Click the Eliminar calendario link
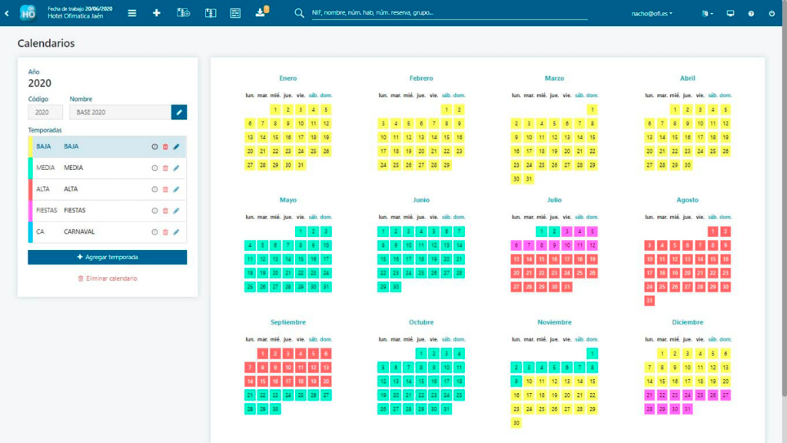Screen dimensions: 787x443 [x=108, y=278]
